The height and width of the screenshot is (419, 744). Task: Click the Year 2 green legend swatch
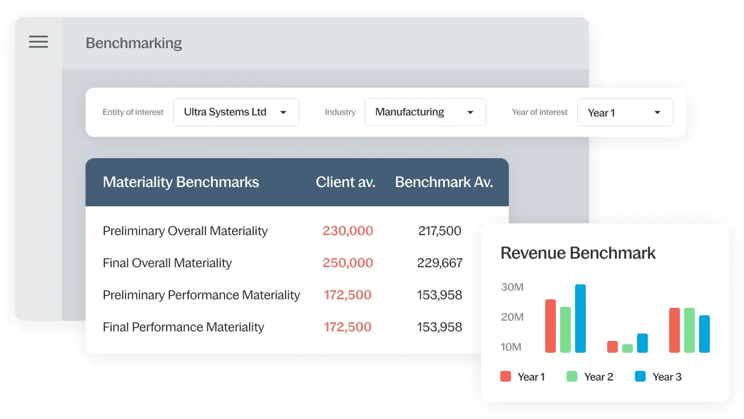[572, 377]
